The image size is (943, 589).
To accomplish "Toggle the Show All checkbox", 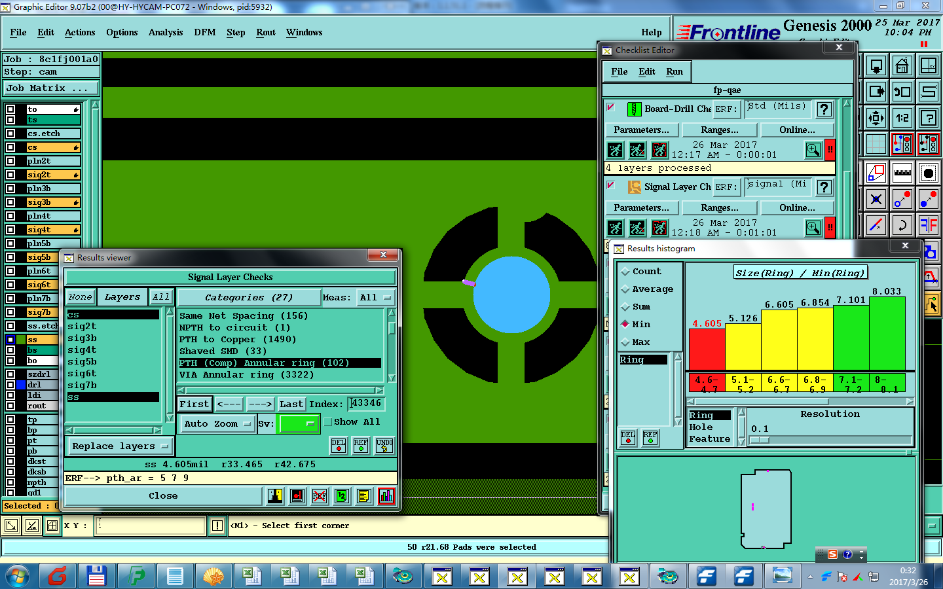I will coord(328,422).
